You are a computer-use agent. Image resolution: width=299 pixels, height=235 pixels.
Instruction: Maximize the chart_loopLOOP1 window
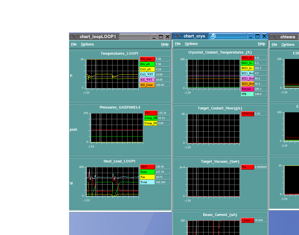tap(161, 37)
